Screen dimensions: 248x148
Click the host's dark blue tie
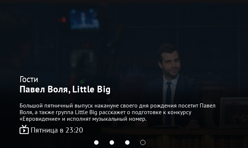pyautogui.click(x=169, y=103)
